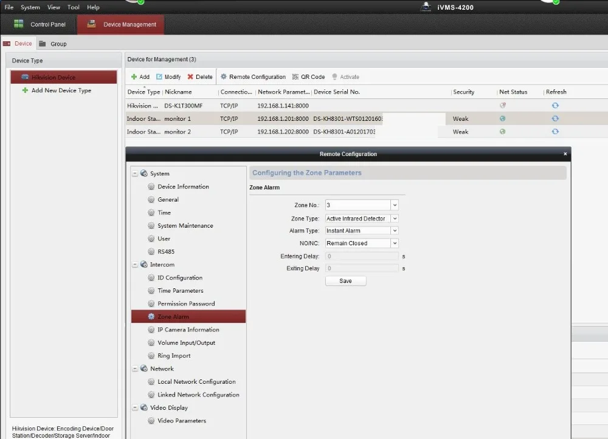Collapse the Network tree node
The image size is (608, 439).
coord(135,369)
